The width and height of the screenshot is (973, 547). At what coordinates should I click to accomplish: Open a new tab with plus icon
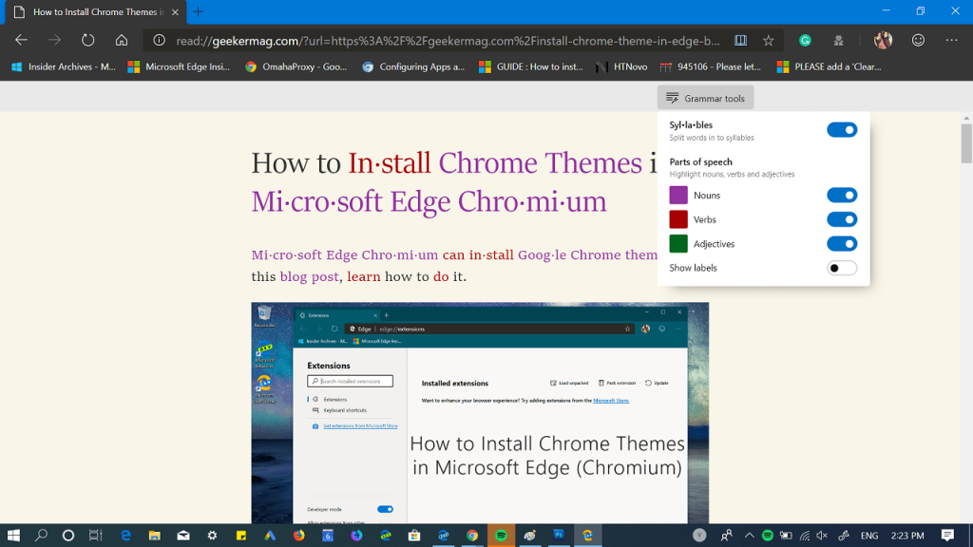click(198, 11)
